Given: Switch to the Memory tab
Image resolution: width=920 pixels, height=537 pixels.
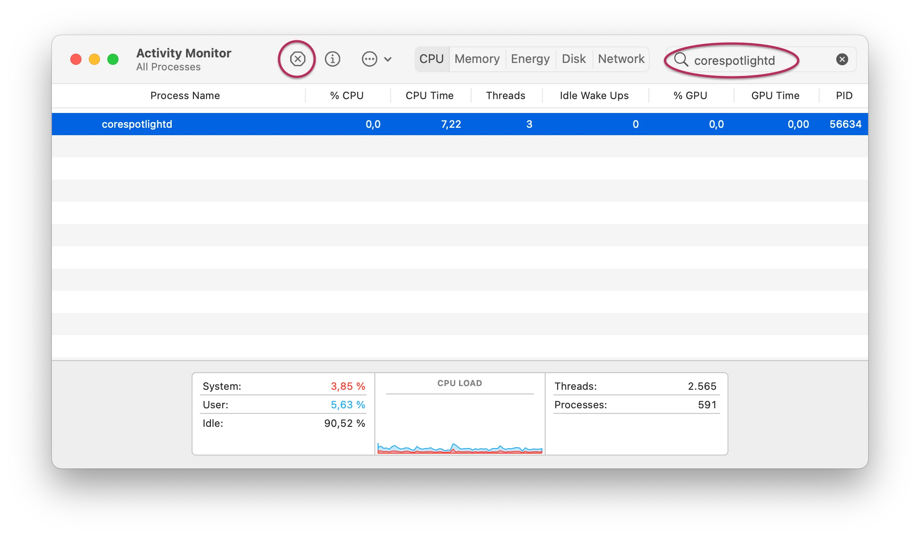Looking at the screenshot, I should 477,59.
